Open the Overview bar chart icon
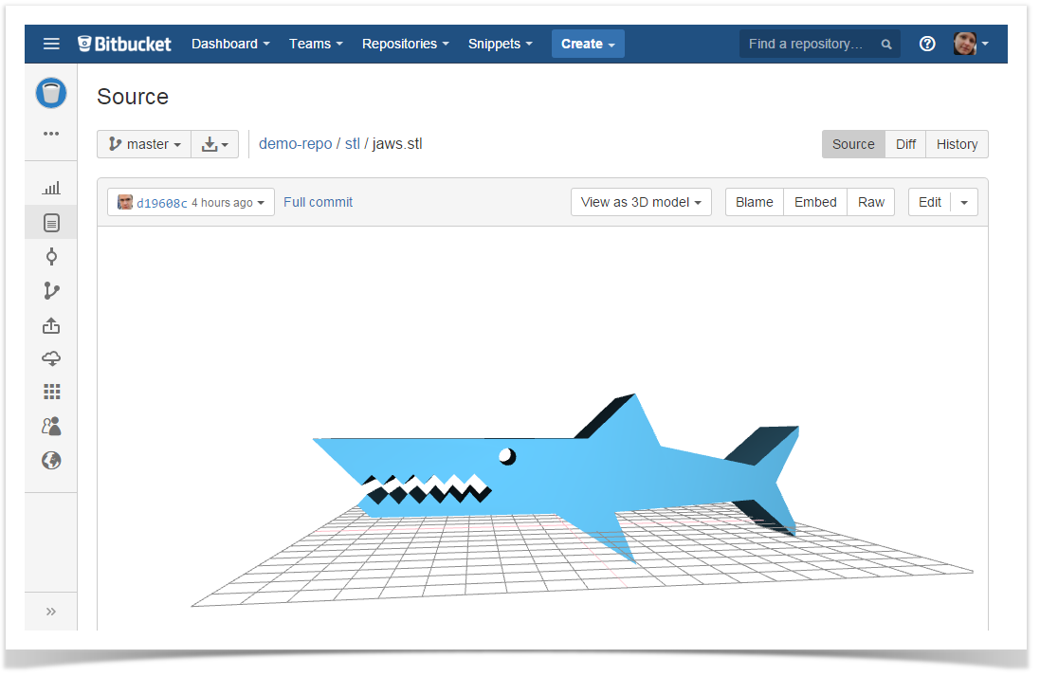1040x677 pixels. tap(51, 189)
